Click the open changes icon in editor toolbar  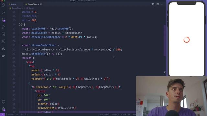[153, 4]
